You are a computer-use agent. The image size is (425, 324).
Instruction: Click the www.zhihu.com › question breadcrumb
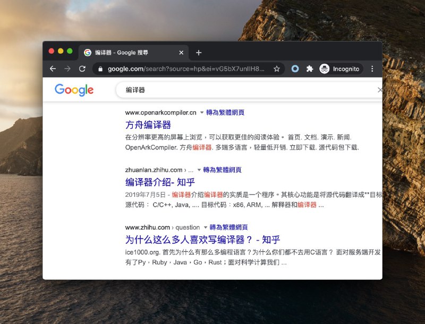tap(163, 227)
